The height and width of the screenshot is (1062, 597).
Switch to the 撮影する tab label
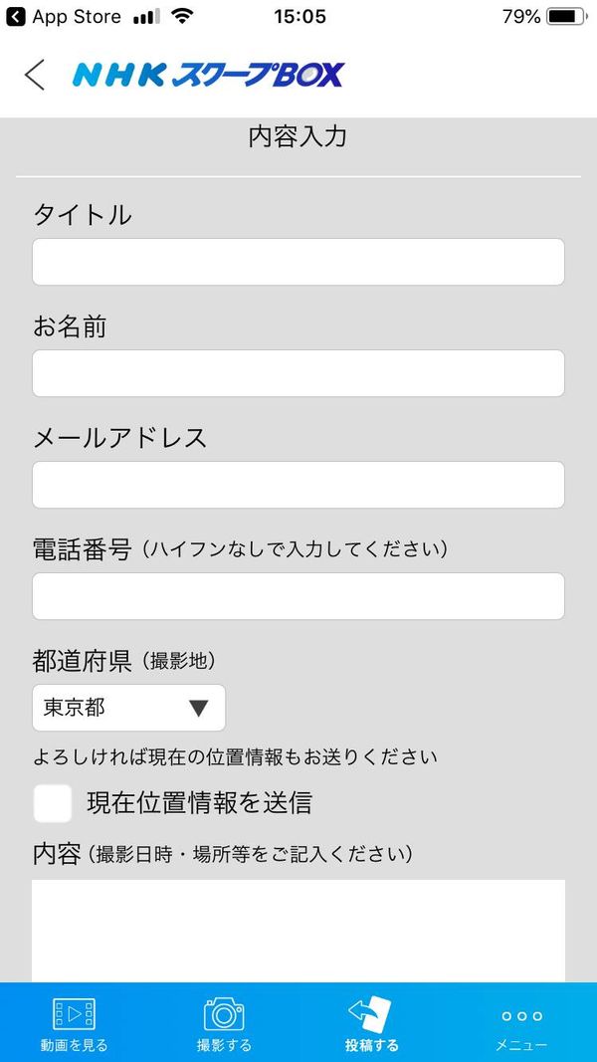(x=223, y=1045)
